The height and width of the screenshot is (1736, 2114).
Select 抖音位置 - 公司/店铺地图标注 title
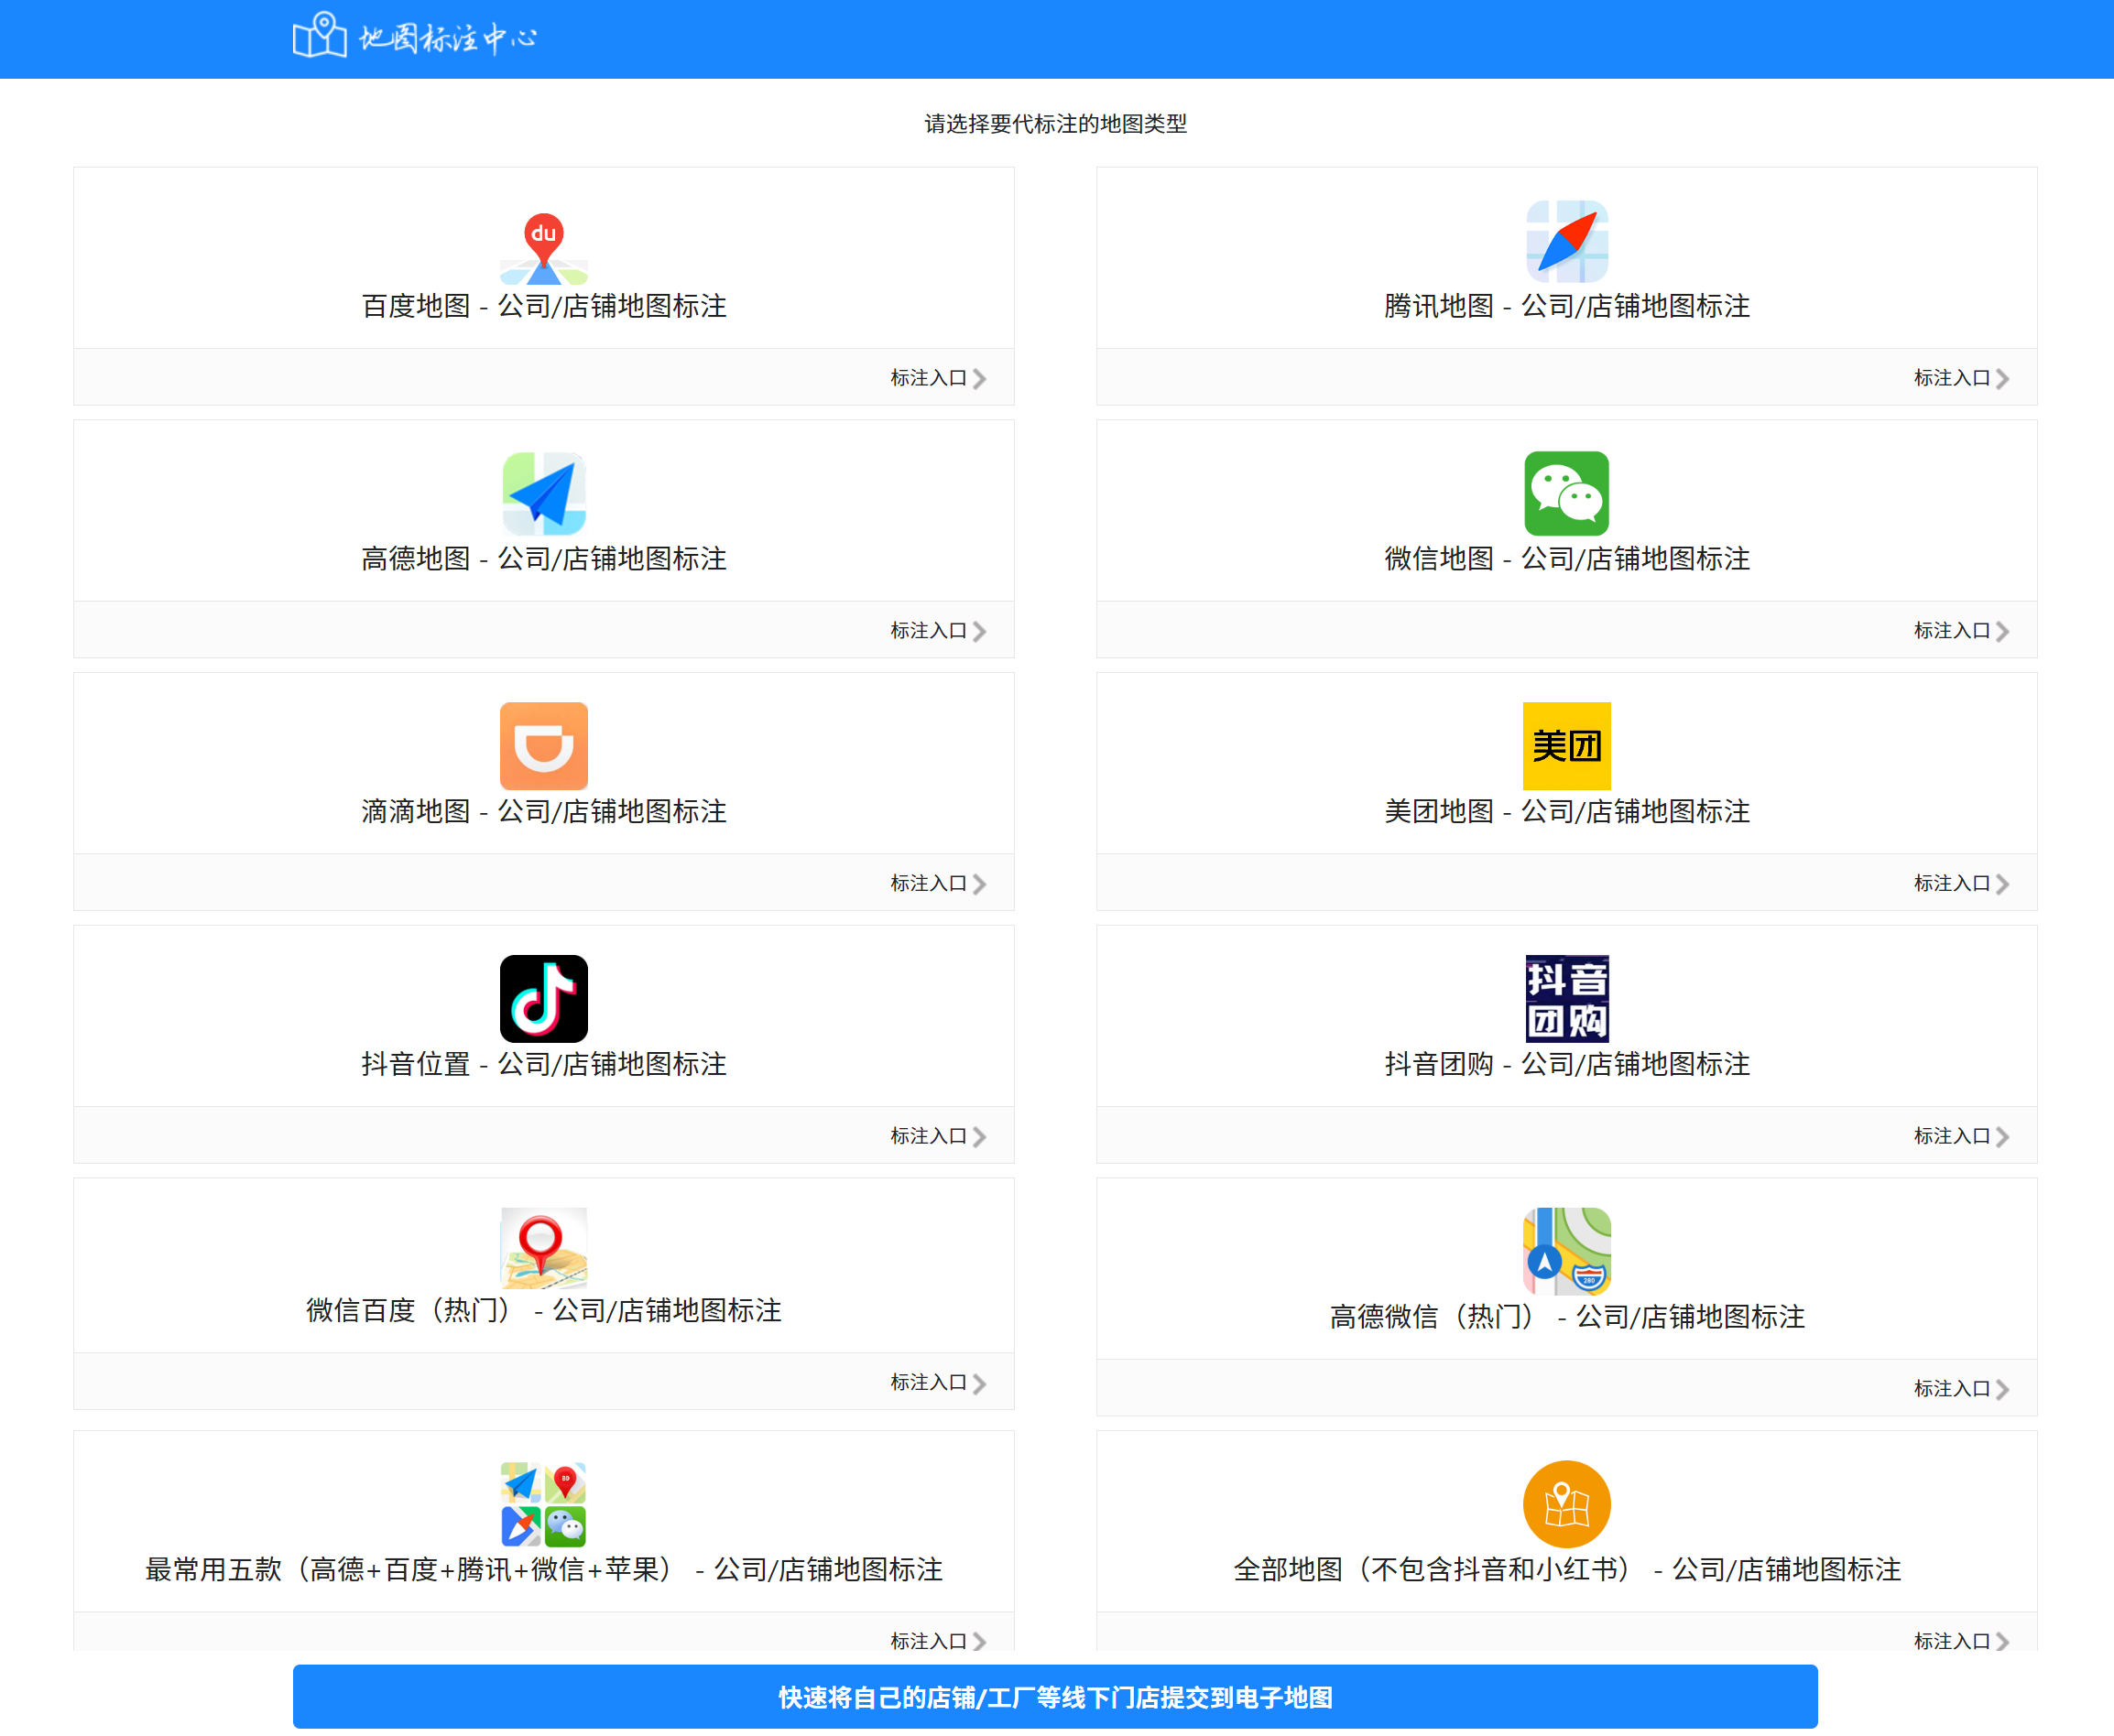pyautogui.click(x=543, y=1064)
